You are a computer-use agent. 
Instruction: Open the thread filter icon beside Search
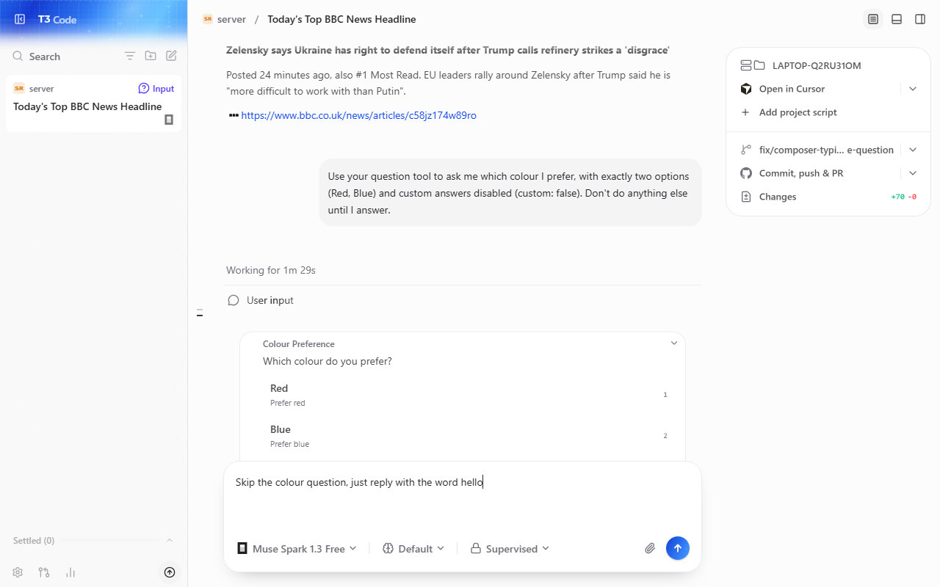[130, 56]
